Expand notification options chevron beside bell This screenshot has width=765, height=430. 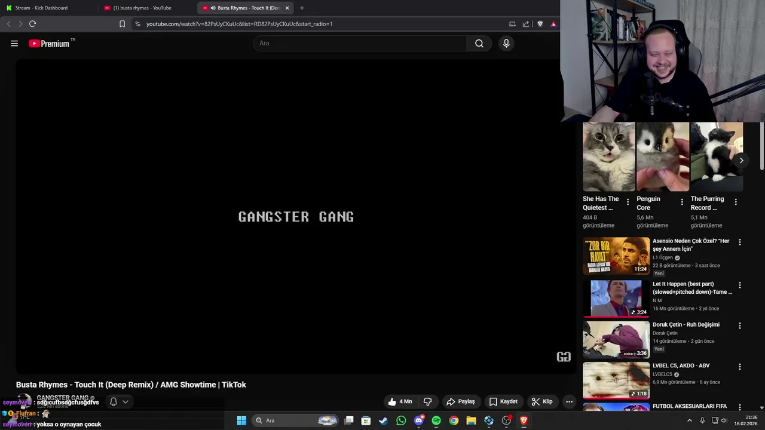[126, 401]
